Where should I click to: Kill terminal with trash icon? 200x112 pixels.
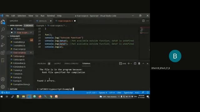click(x=139, y=63)
